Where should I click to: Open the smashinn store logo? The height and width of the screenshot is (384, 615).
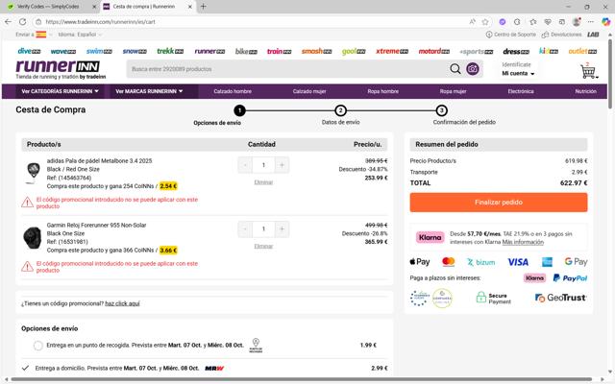pos(316,51)
